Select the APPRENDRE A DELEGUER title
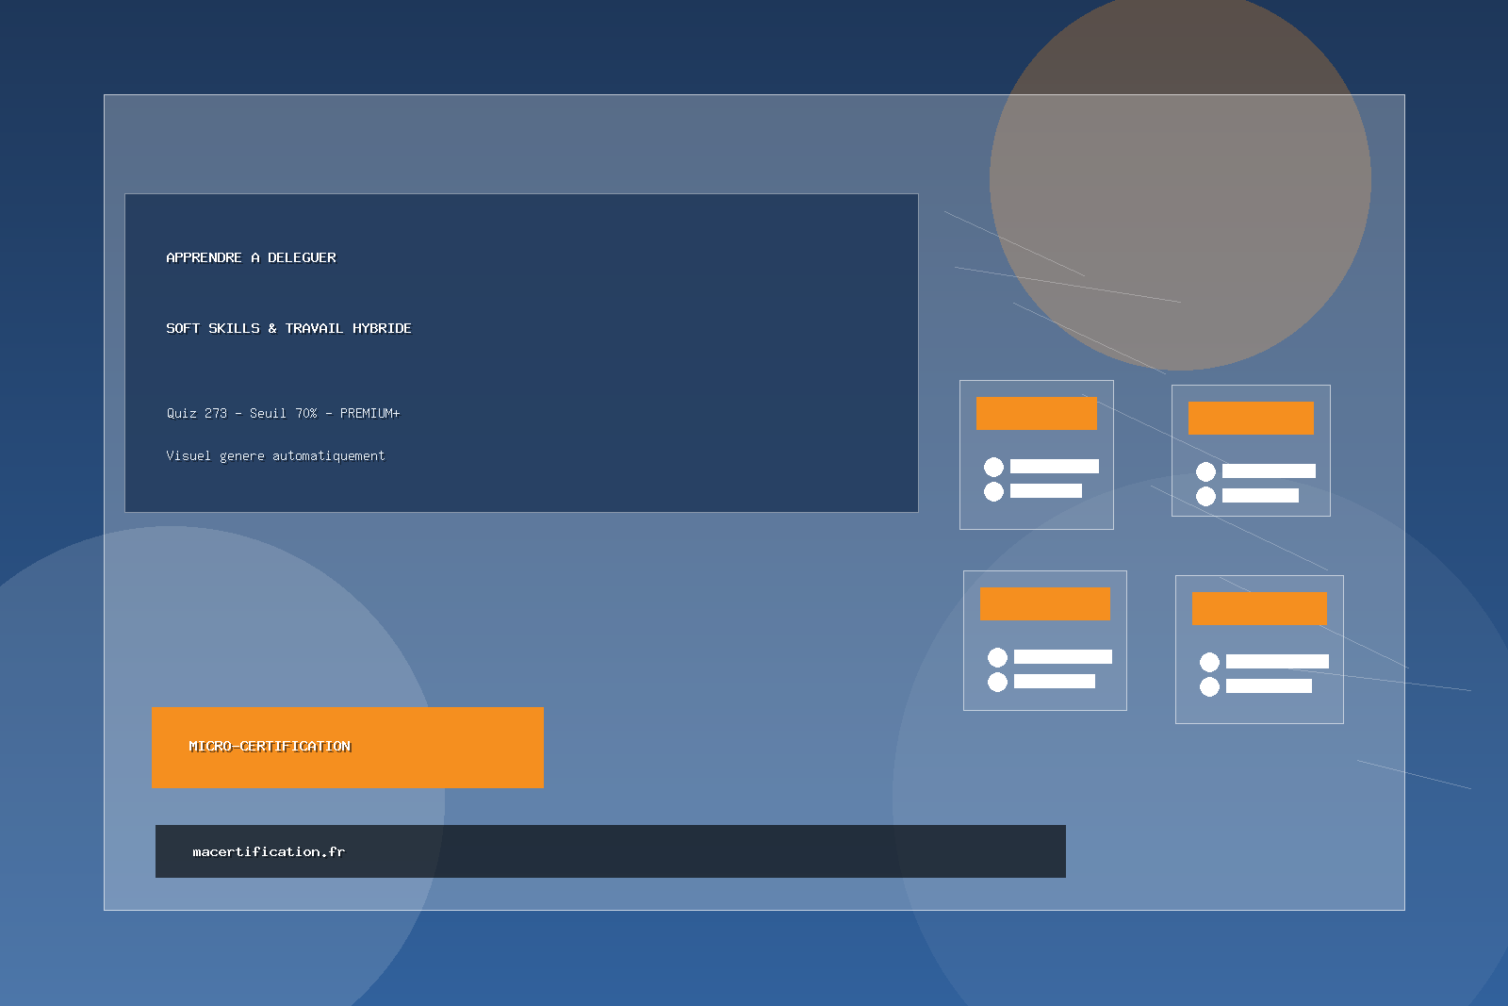 pos(251,257)
